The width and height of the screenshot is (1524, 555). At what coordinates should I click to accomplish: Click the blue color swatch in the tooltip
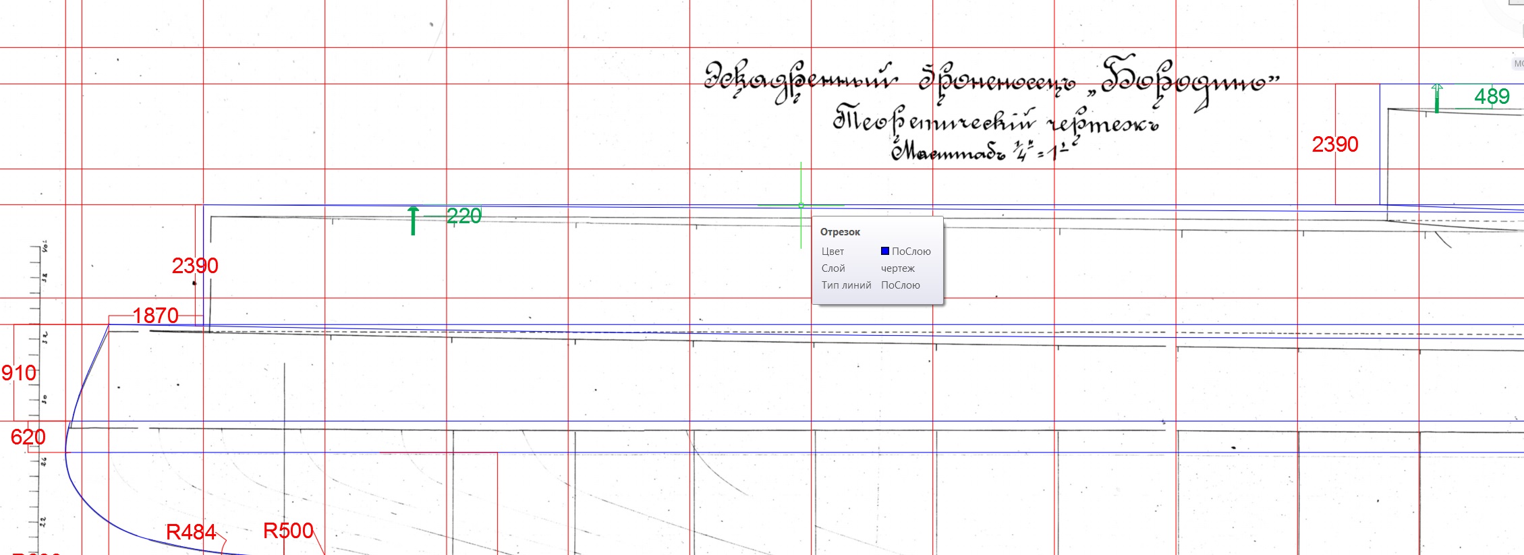[884, 251]
